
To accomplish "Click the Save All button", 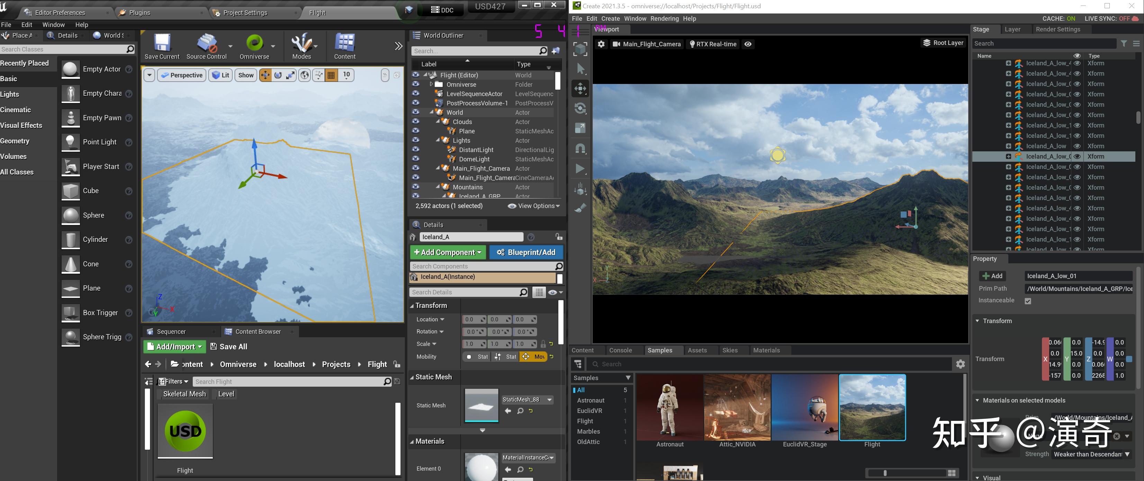I will click(229, 347).
